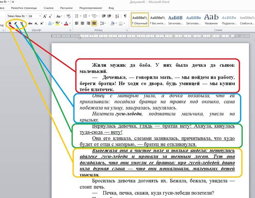The image size is (255, 198).
Task: Click the Text Effects glowing A icon
Action: [x=50, y=24]
